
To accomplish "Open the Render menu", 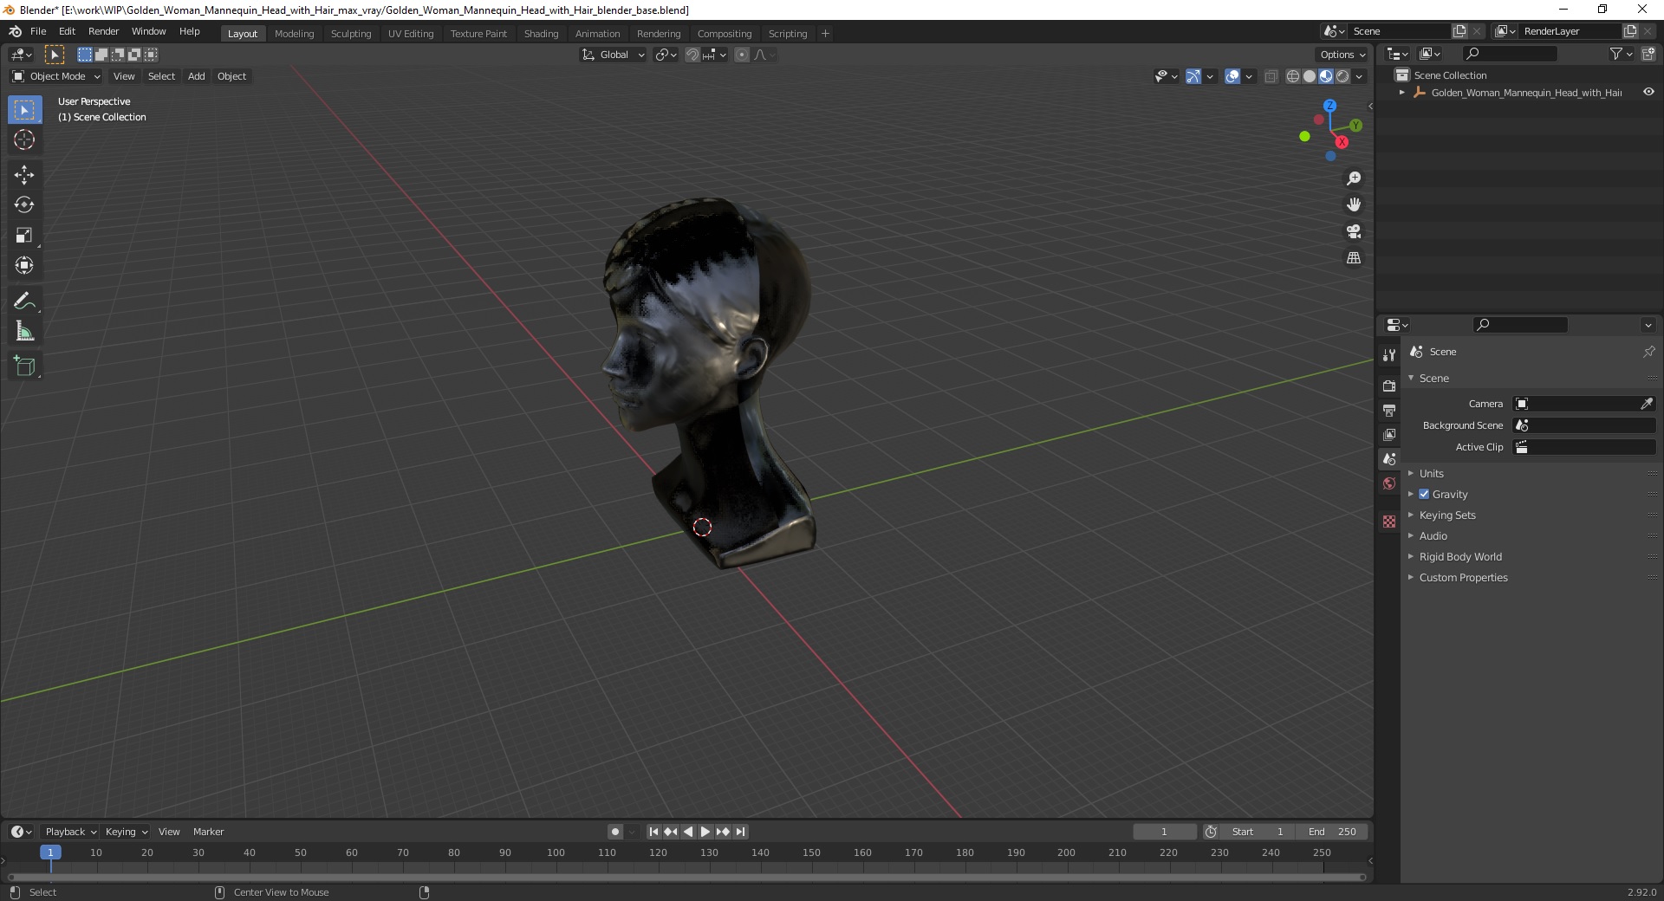I will [103, 31].
